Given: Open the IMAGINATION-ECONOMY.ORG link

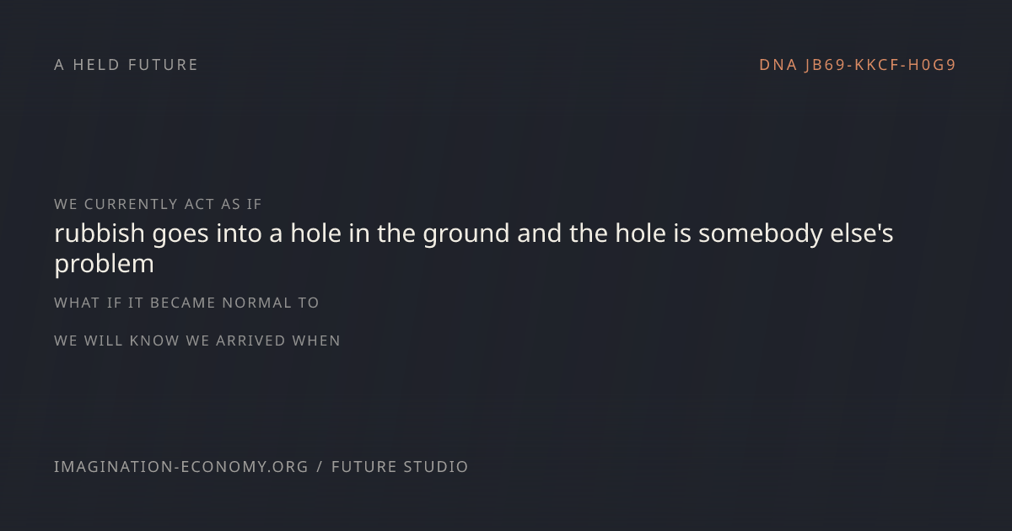Looking at the screenshot, I should pyautogui.click(x=181, y=467).
